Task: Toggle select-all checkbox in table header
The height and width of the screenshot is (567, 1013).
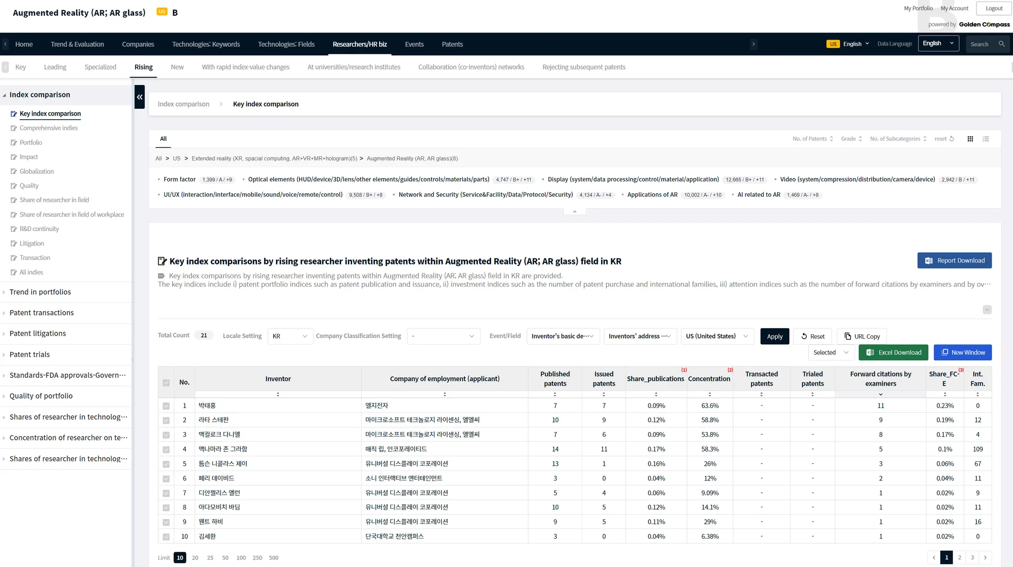Action: [166, 383]
